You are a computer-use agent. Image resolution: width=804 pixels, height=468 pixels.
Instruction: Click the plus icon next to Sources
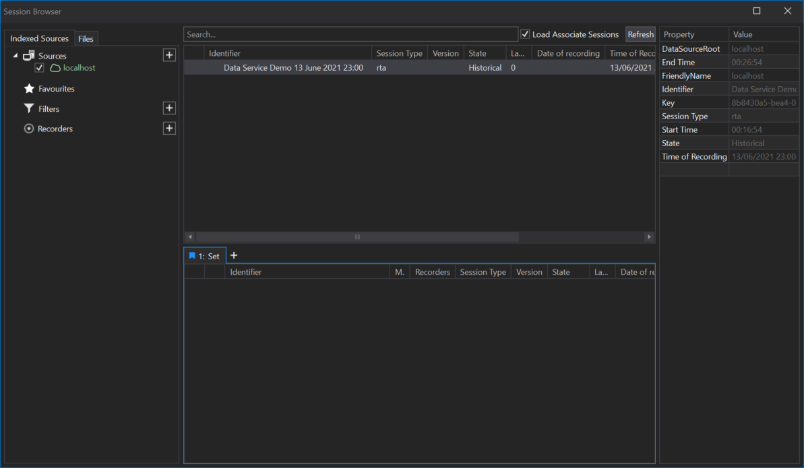pos(169,55)
